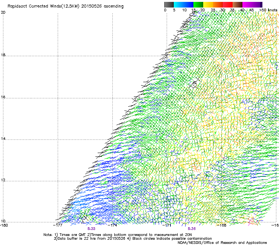Click the yellow 20-25 knots legend swatch

208,5
